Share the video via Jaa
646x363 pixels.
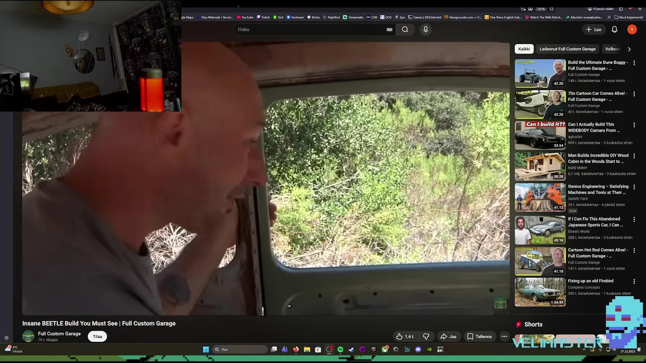pos(448,336)
